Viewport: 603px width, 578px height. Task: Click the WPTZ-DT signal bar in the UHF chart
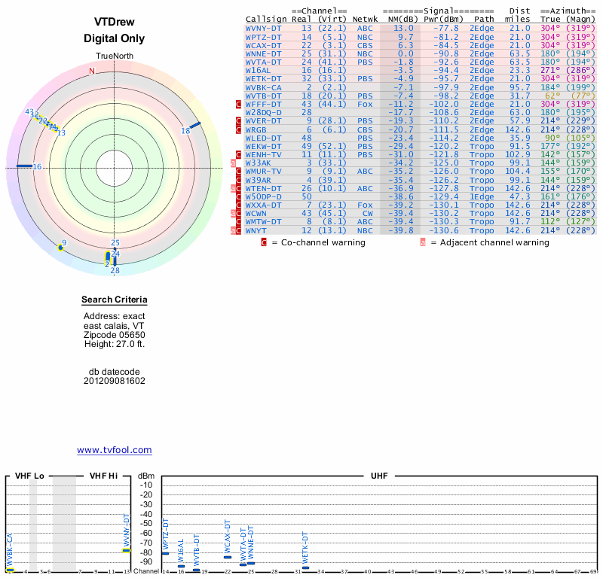point(165,553)
